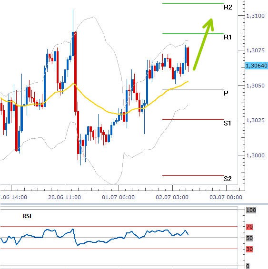
Task: Click the RSI 30 oversold level label
Action: pyautogui.click(x=249, y=249)
